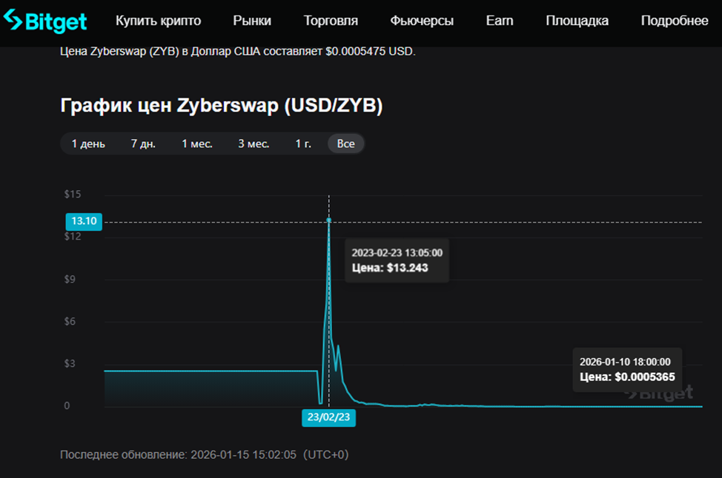This screenshot has height=478, width=722.
Task: Click the tooltip showing Цена: $13.243
Action: (x=397, y=260)
